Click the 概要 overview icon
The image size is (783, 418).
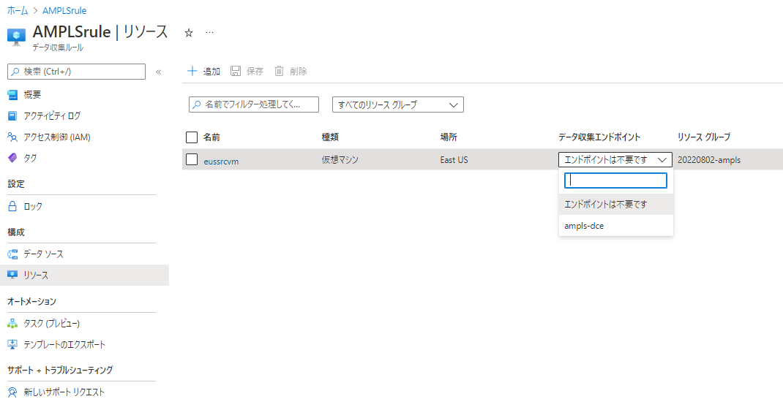pos(12,95)
